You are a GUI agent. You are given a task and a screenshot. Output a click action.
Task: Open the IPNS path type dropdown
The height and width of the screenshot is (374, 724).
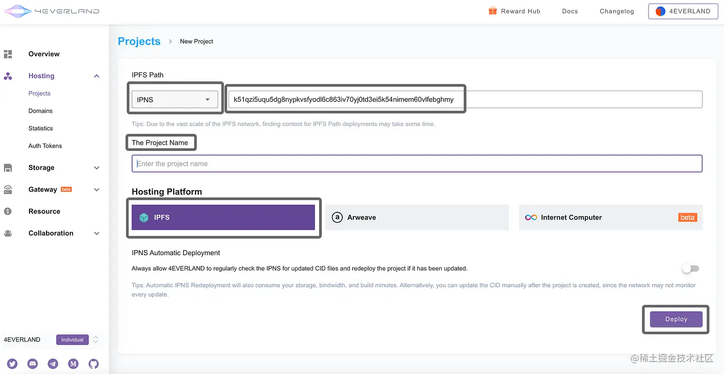(x=175, y=100)
